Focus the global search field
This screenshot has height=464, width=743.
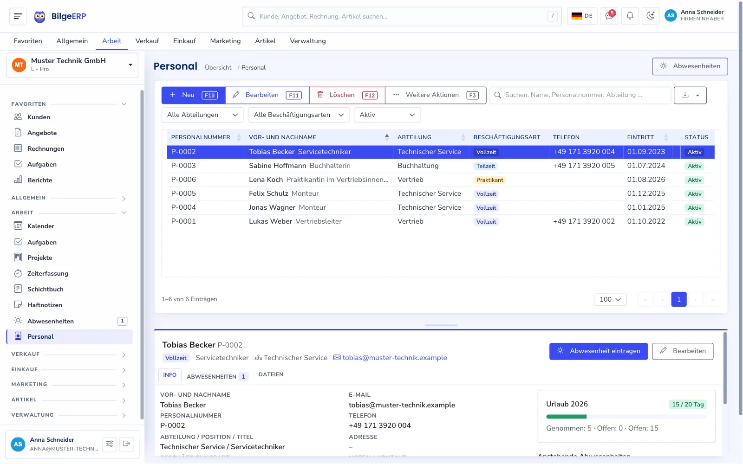[x=402, y=16]
